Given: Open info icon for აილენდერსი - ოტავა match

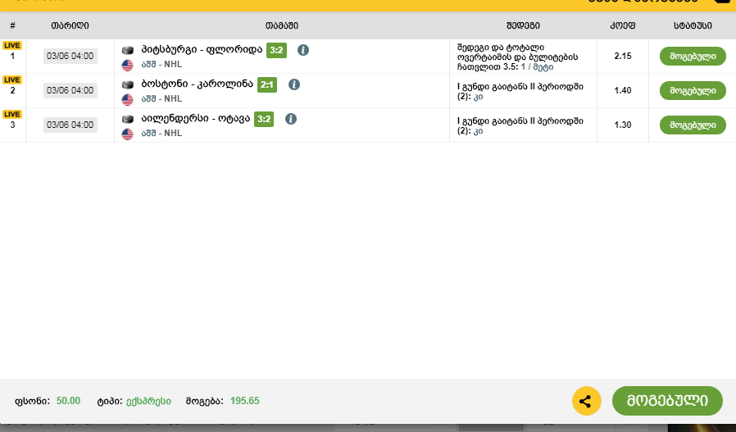Looking at the screenshot, I should (291, 119).
